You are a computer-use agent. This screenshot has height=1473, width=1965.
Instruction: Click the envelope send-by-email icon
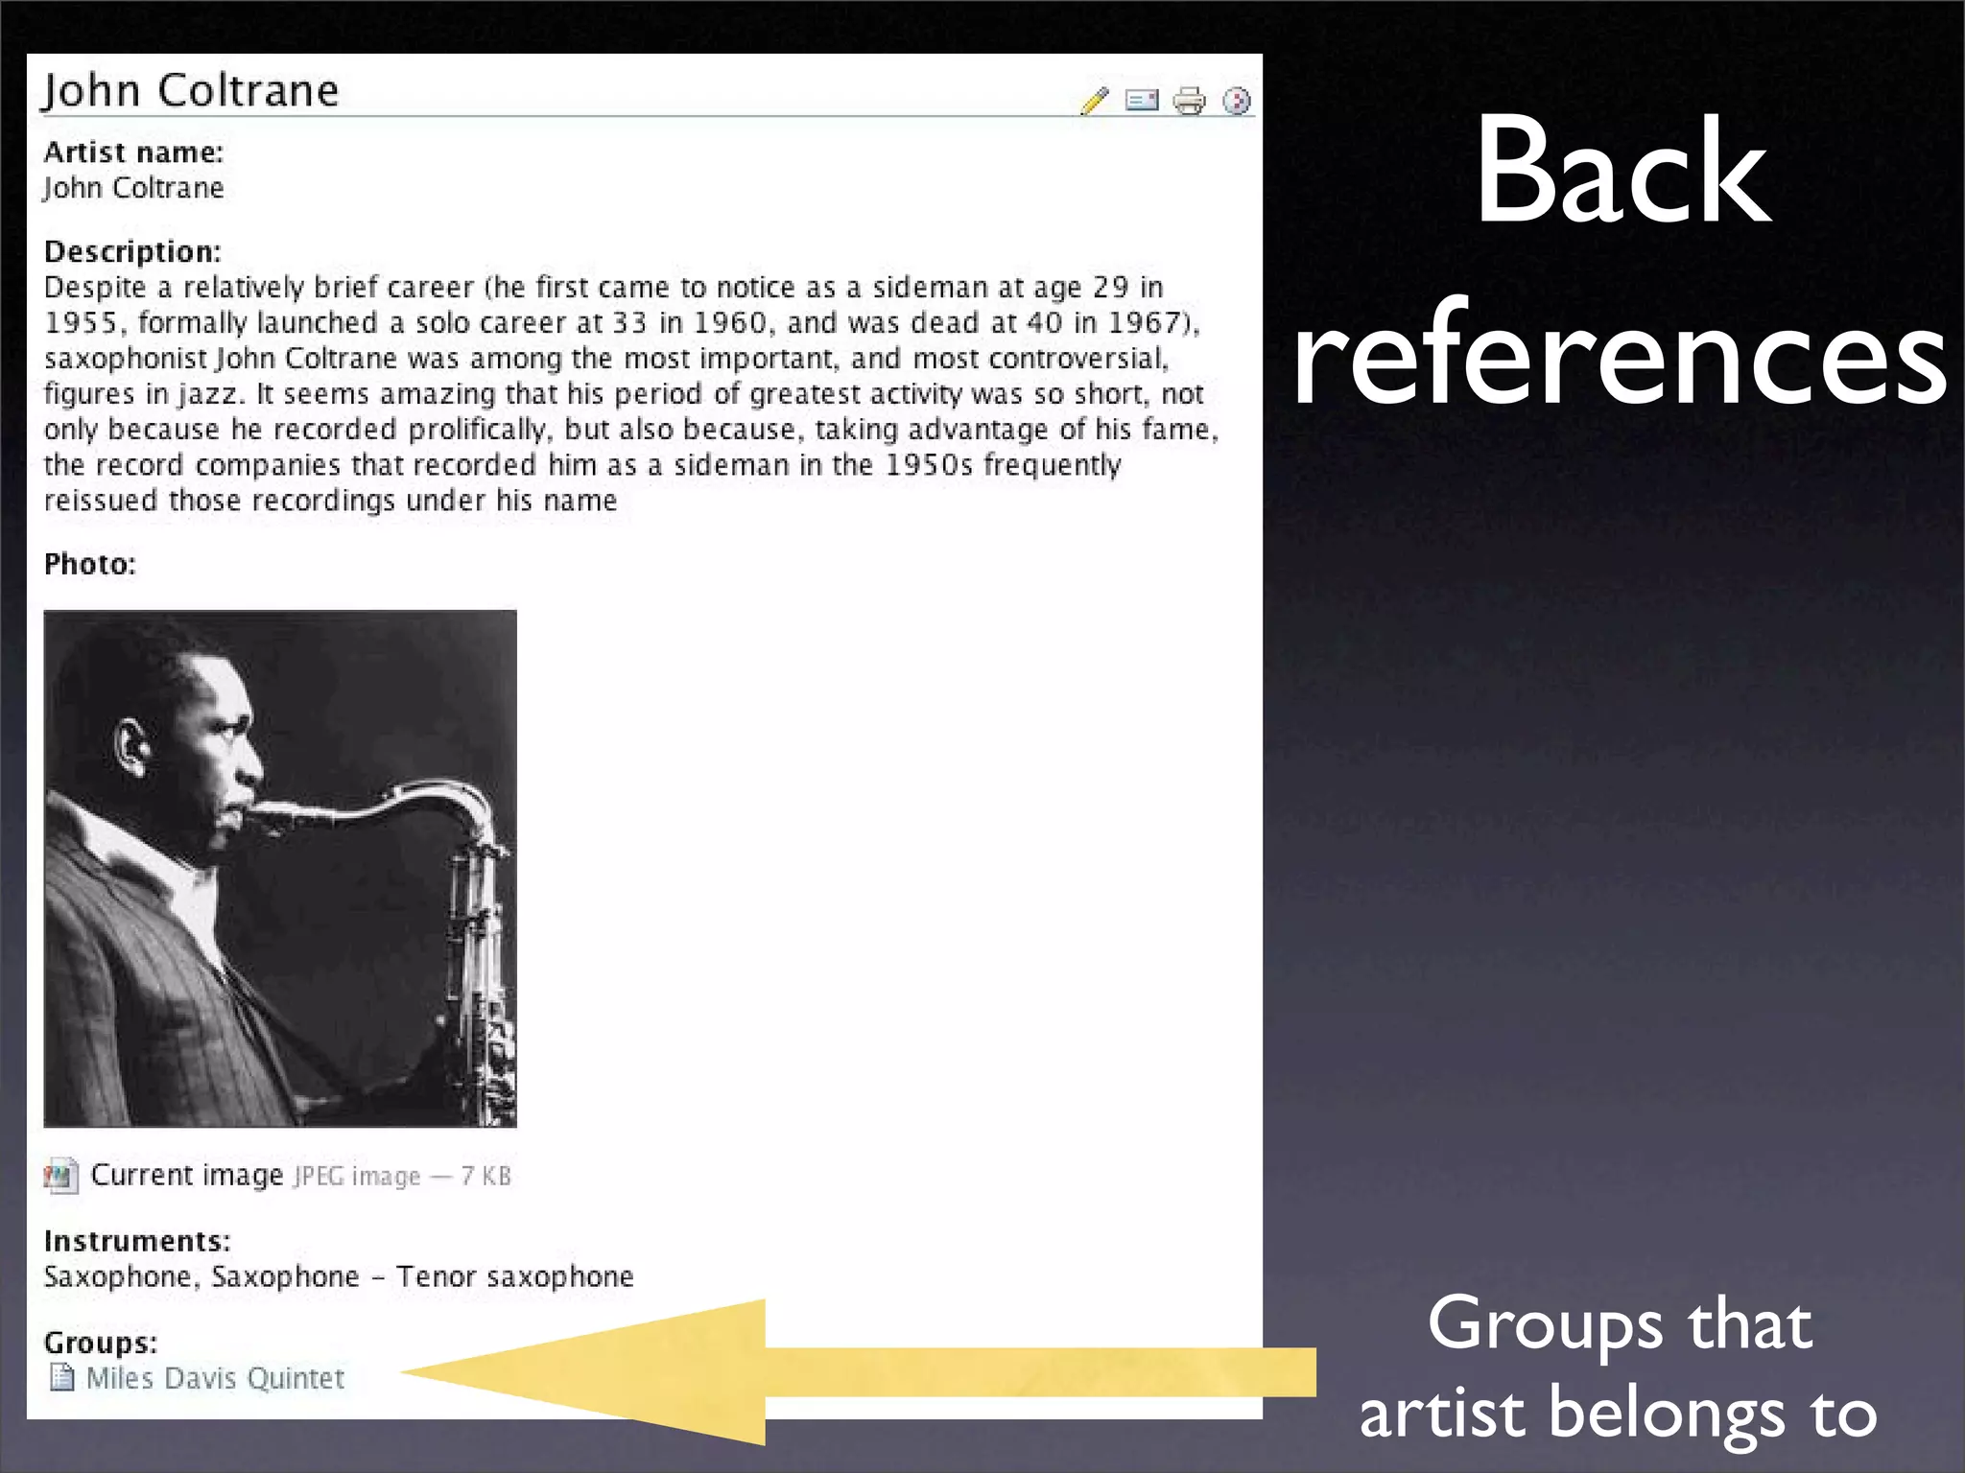click(1142, 101)
